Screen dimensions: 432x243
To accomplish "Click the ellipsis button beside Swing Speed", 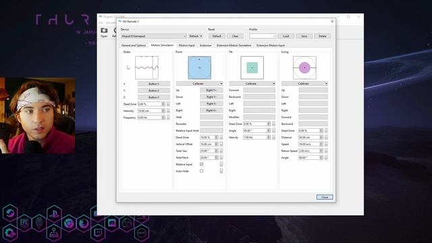I will [x=326, y=144].
